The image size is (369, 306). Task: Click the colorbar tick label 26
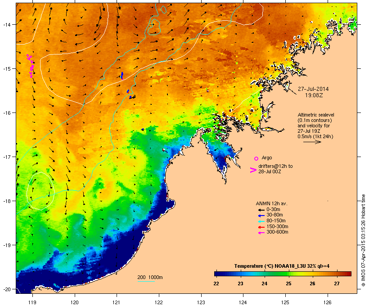(312, 283)
